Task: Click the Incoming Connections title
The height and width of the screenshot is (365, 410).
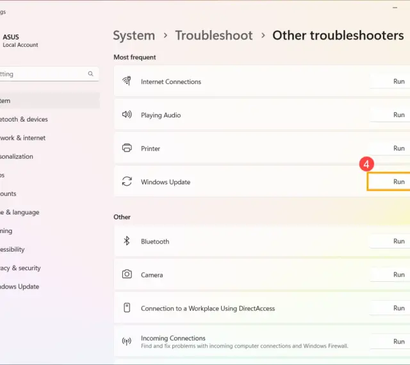Action: 173,338
